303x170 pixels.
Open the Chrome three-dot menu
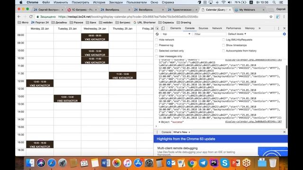pyautogui.click(x=284, y=17)
